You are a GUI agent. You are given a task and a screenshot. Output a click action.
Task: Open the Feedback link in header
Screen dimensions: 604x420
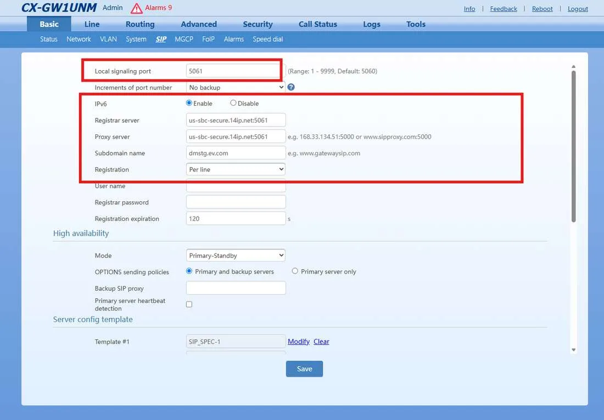point(504,8)
